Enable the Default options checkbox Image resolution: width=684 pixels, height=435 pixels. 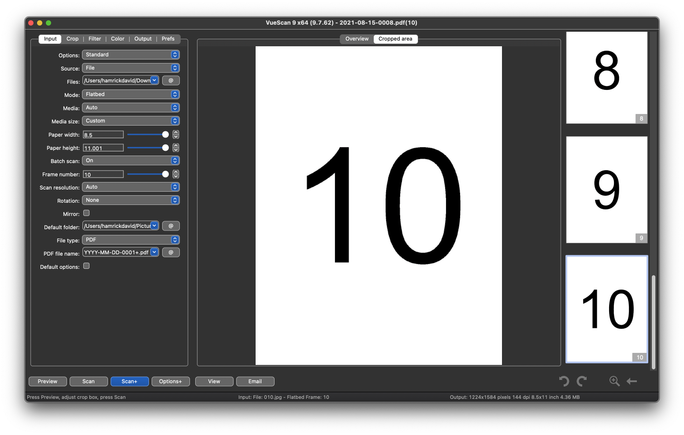pyautogui.click(x=86, y=266)
